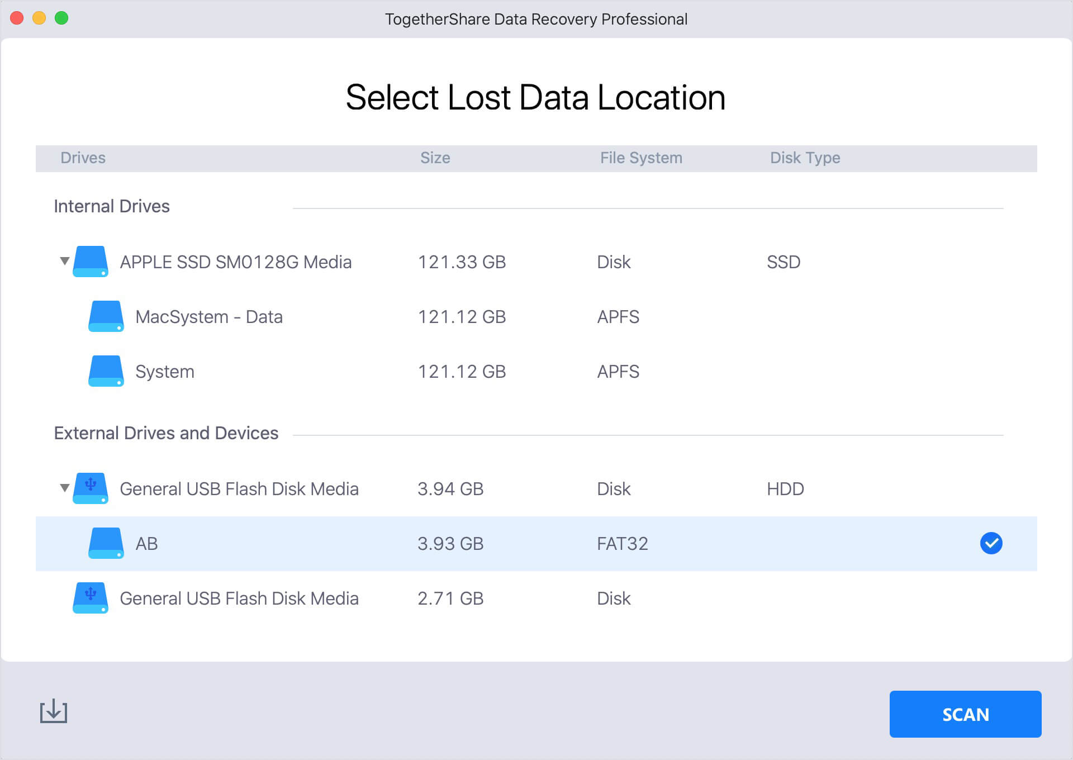Click the System volume drive icon

106,371
